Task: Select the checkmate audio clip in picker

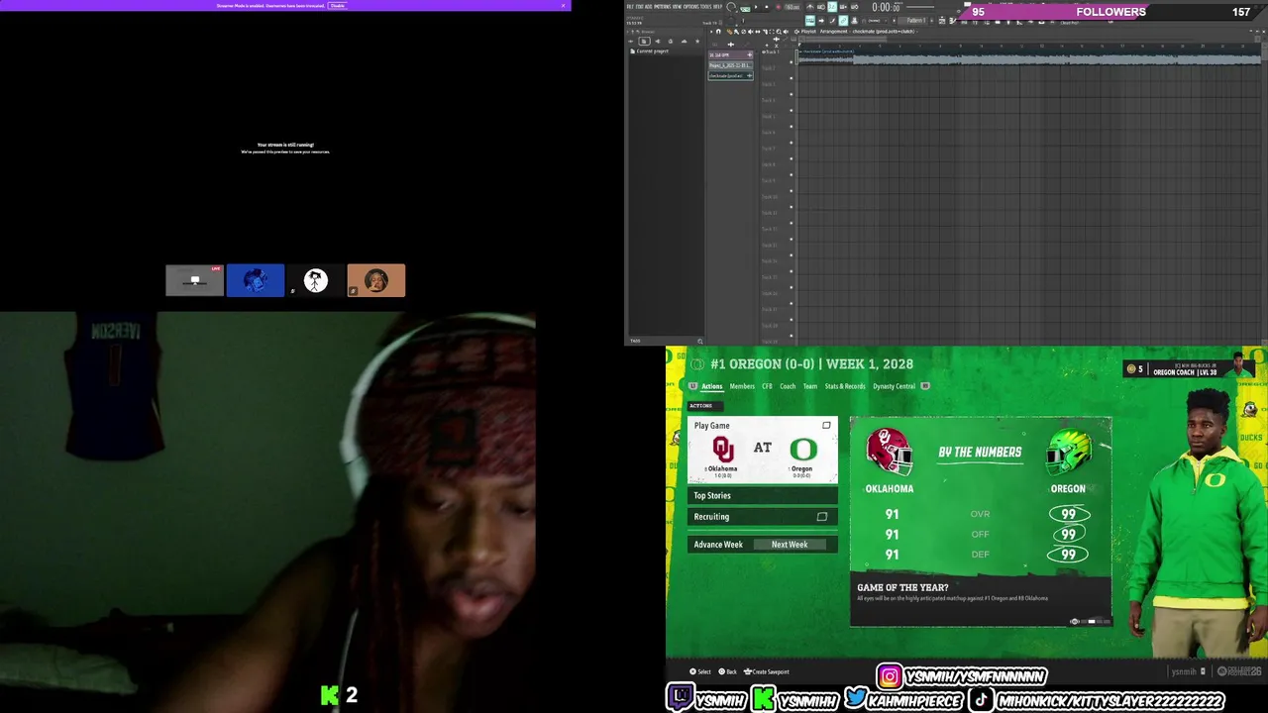Action: point(731,75)
